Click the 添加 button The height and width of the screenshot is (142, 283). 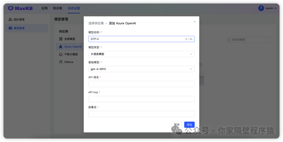[x=189, y=125]
